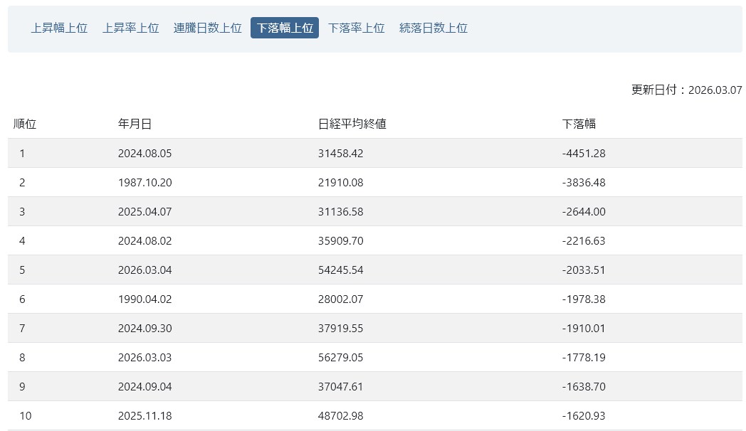Click the 2026.03.04 date cell
This screenshot has width=746, height=431.
click(x=145, y=270)
